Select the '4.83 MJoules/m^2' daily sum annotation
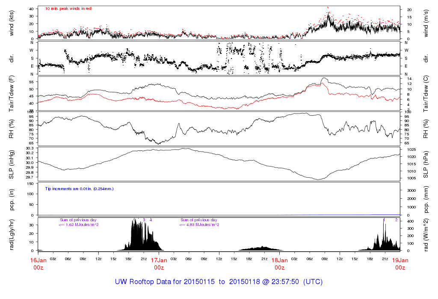This screenshot has width=438, height=299. click(202, 225)
